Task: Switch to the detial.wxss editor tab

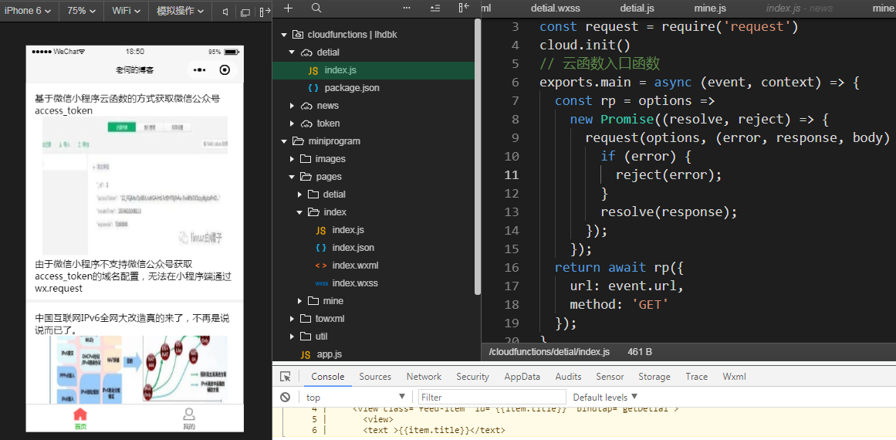Action: point(555,8)
